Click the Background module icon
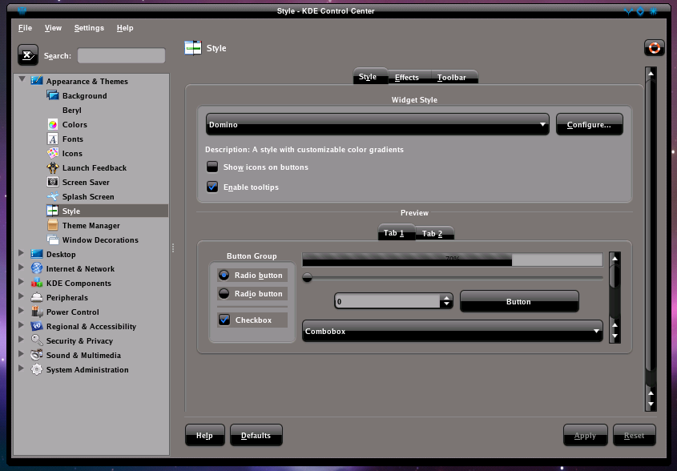Image resolution: width=677 pixels, height=471 pixels. point(53,95)
